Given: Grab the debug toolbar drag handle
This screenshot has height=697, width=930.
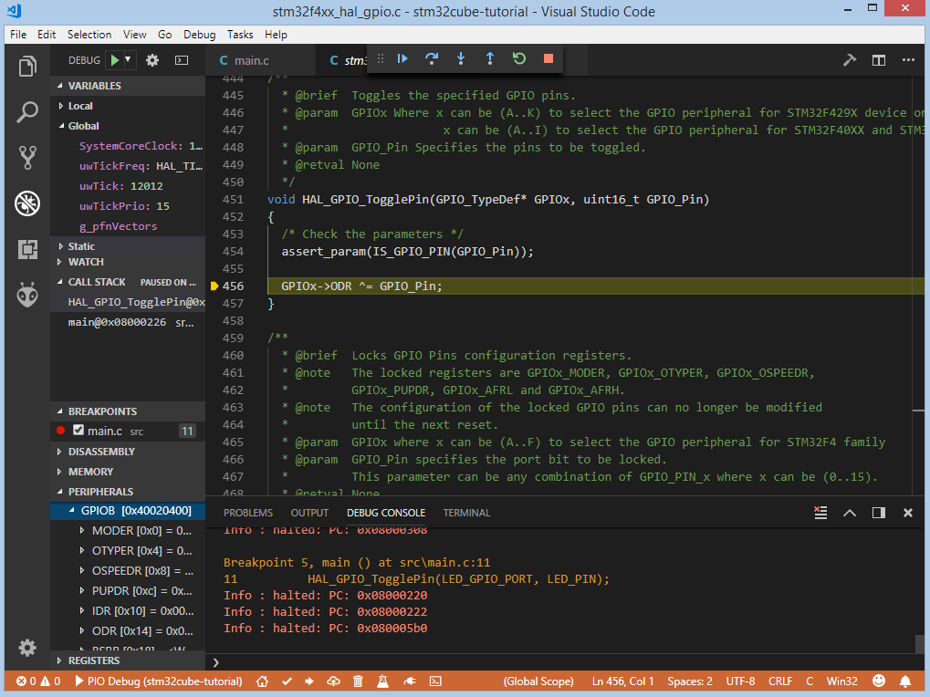Looking at the screenshot, I should [381, 58].
